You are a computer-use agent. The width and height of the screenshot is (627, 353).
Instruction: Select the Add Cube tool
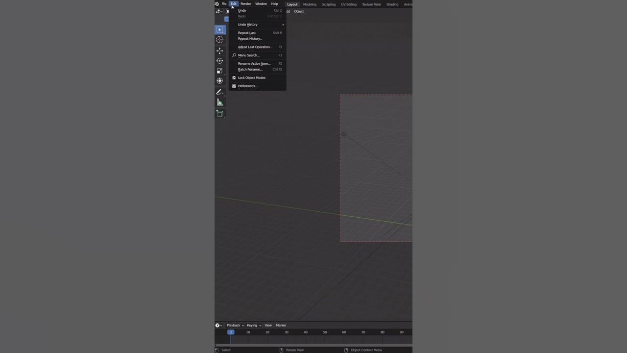(x=220, y=114)
